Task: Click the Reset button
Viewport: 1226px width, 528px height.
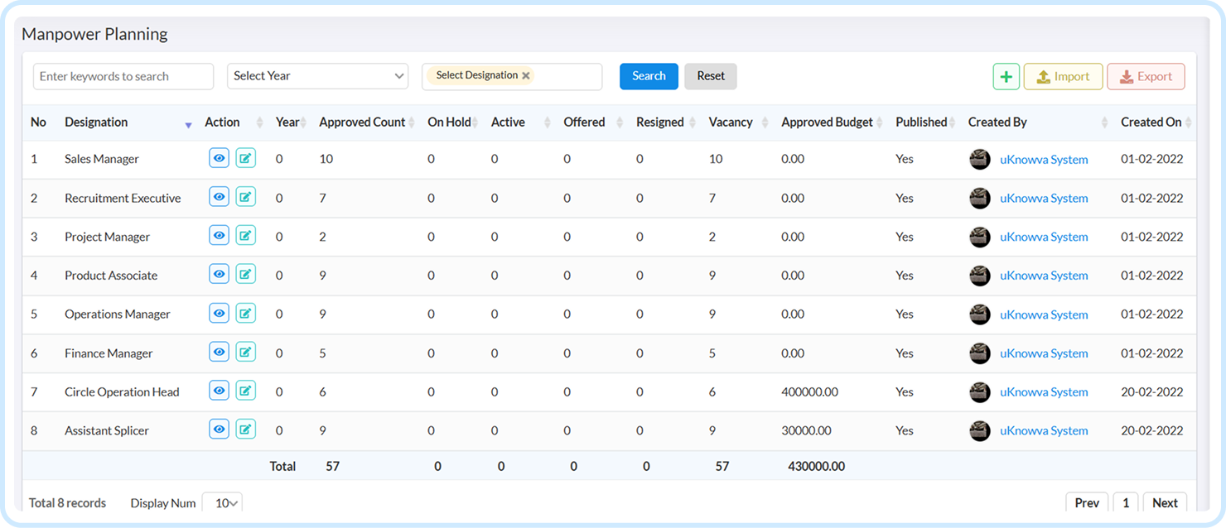Action: pyautogui.click(x=711, y=76)
